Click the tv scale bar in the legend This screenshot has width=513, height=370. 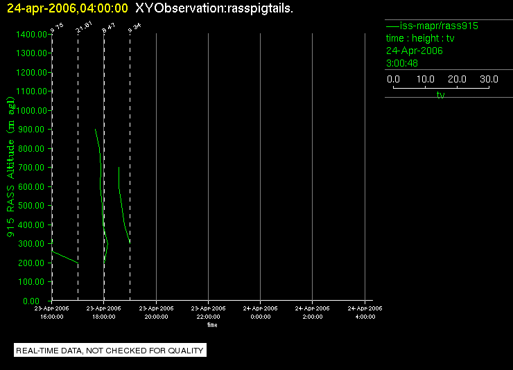441,87
